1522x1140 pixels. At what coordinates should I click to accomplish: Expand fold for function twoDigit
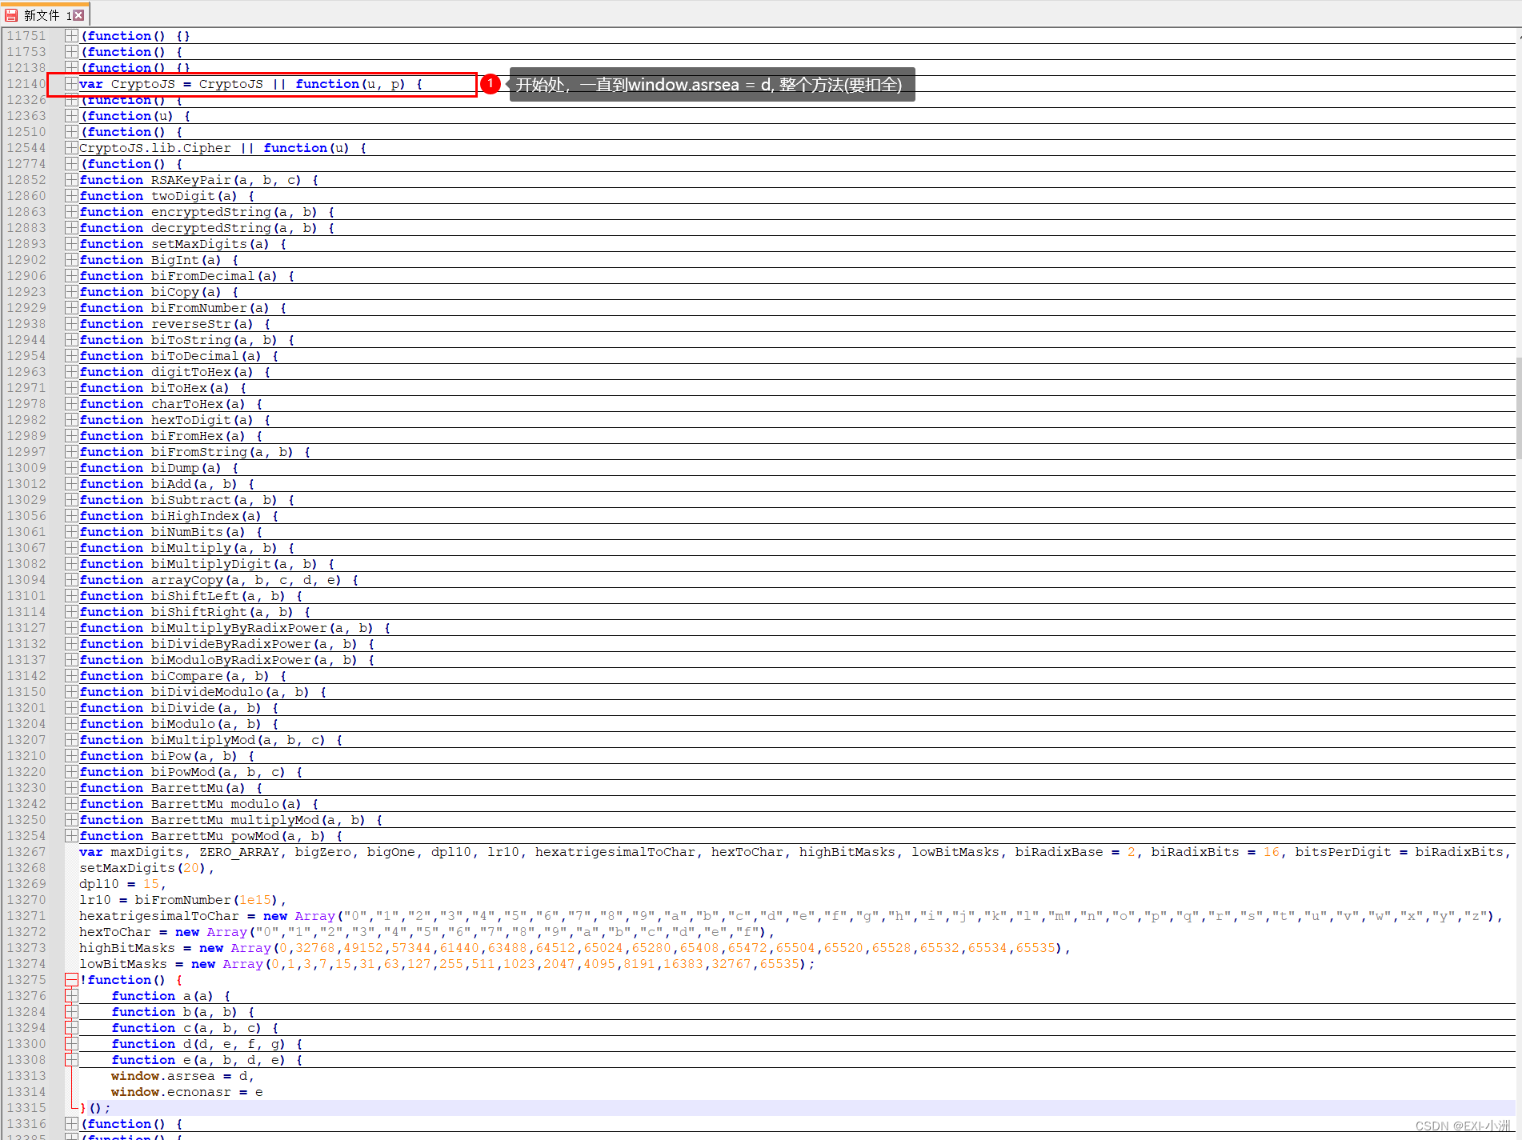coord(71,196)
